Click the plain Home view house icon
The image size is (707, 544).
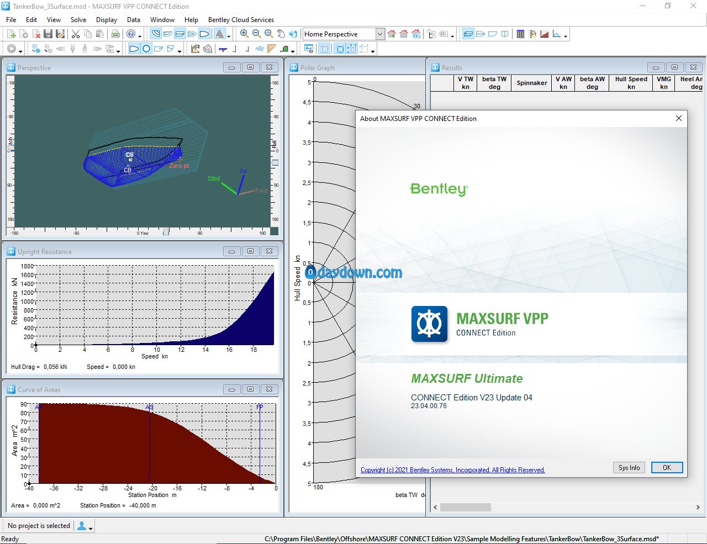(404, 34)
